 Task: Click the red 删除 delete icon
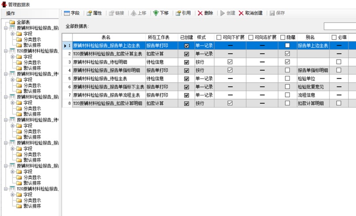(201, 13)
